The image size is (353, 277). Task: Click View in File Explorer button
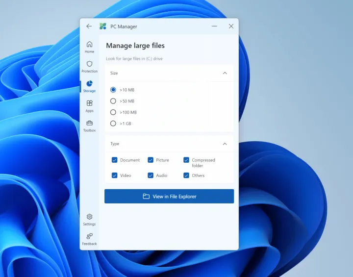169,196
